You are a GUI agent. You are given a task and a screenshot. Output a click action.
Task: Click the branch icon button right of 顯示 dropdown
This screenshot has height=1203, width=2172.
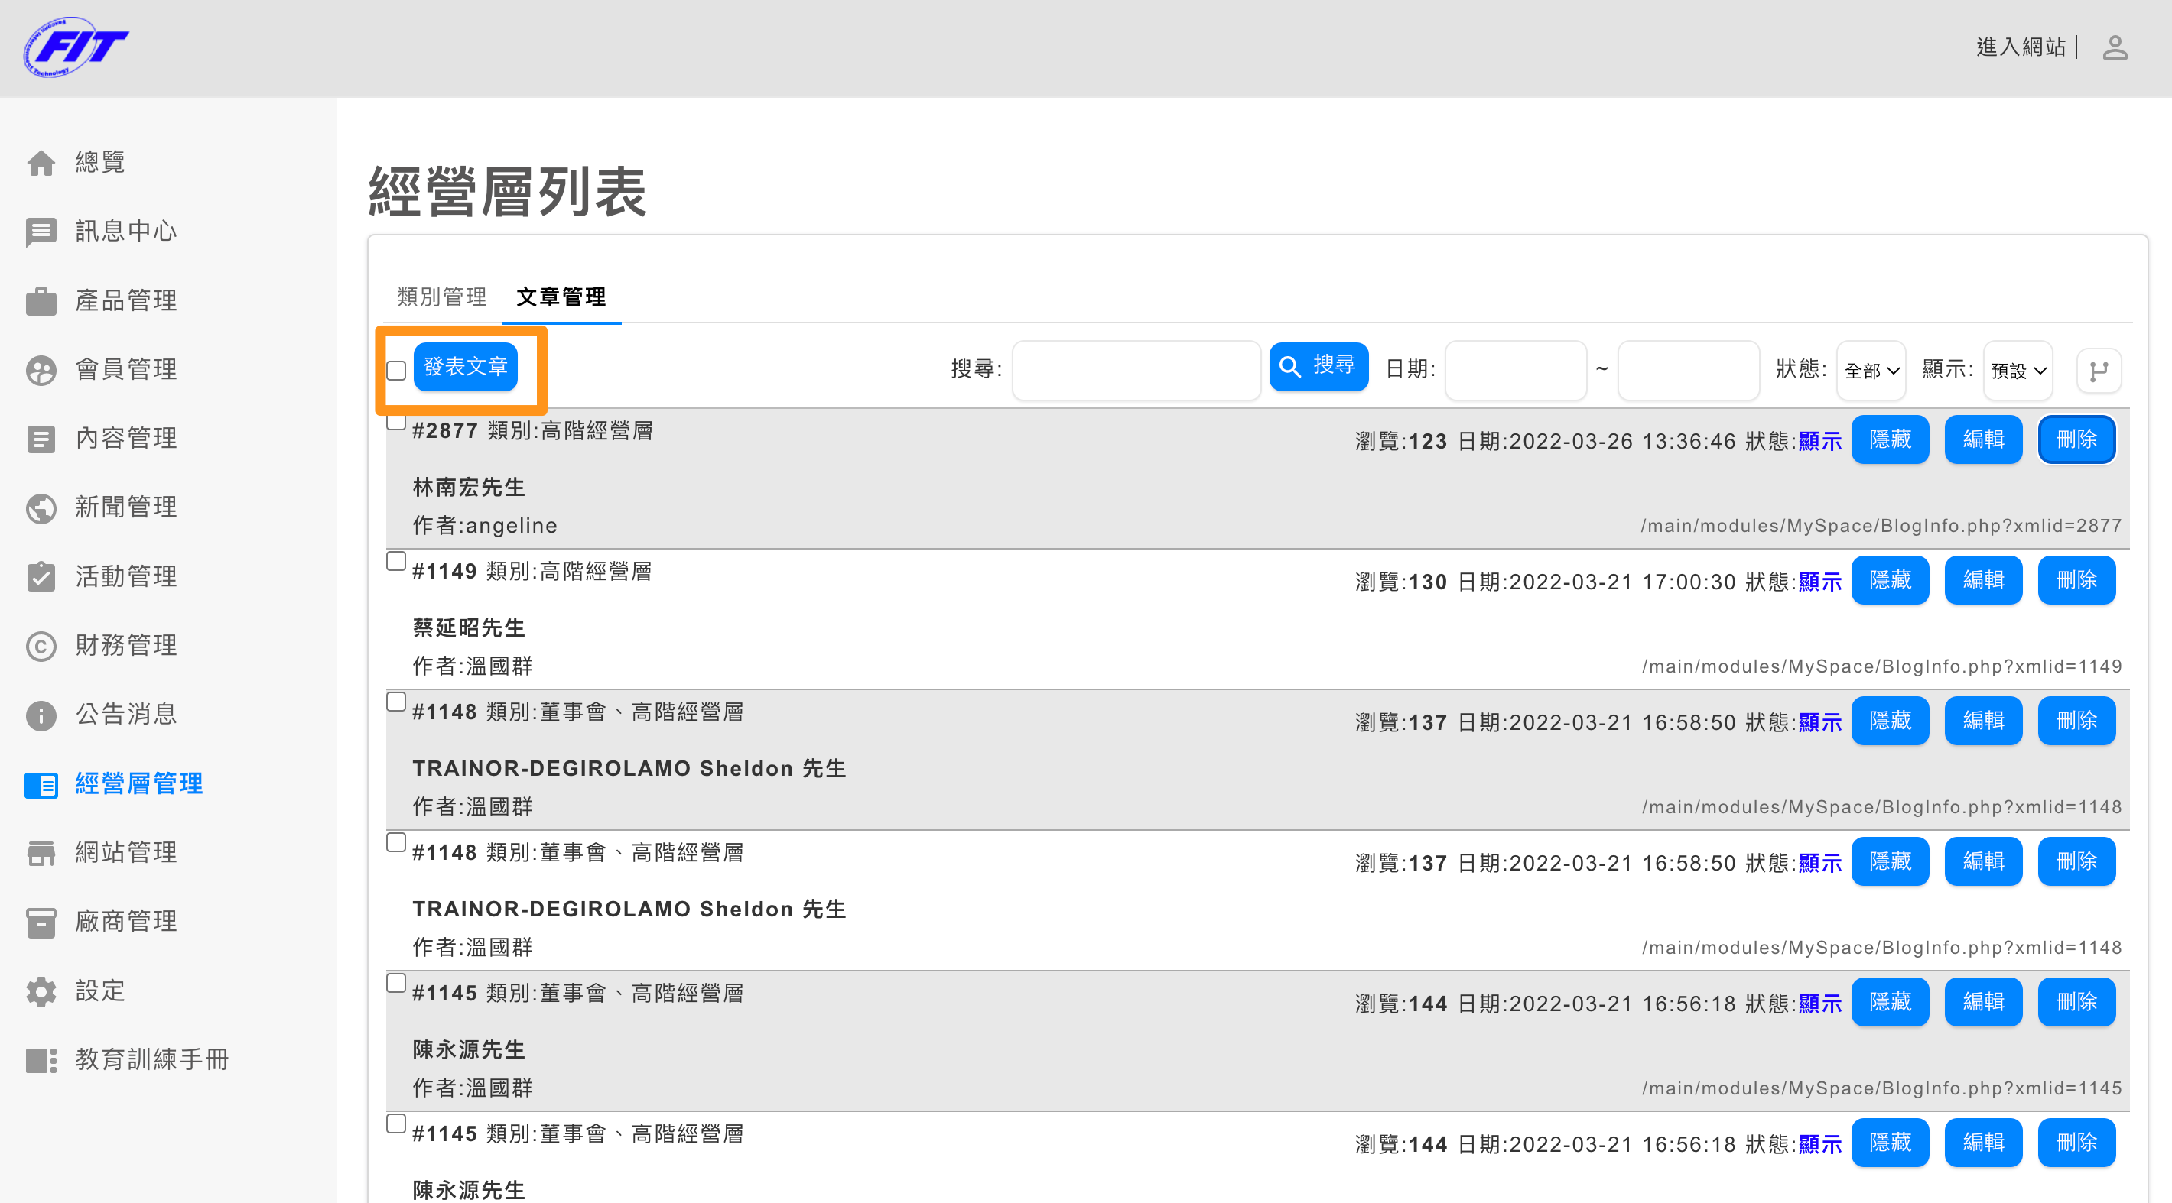(x=2098, y=370)
